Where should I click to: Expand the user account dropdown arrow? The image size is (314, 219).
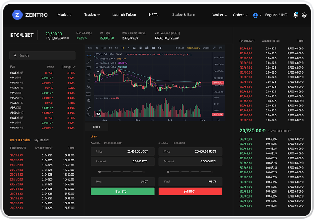[x=260, y=15]
